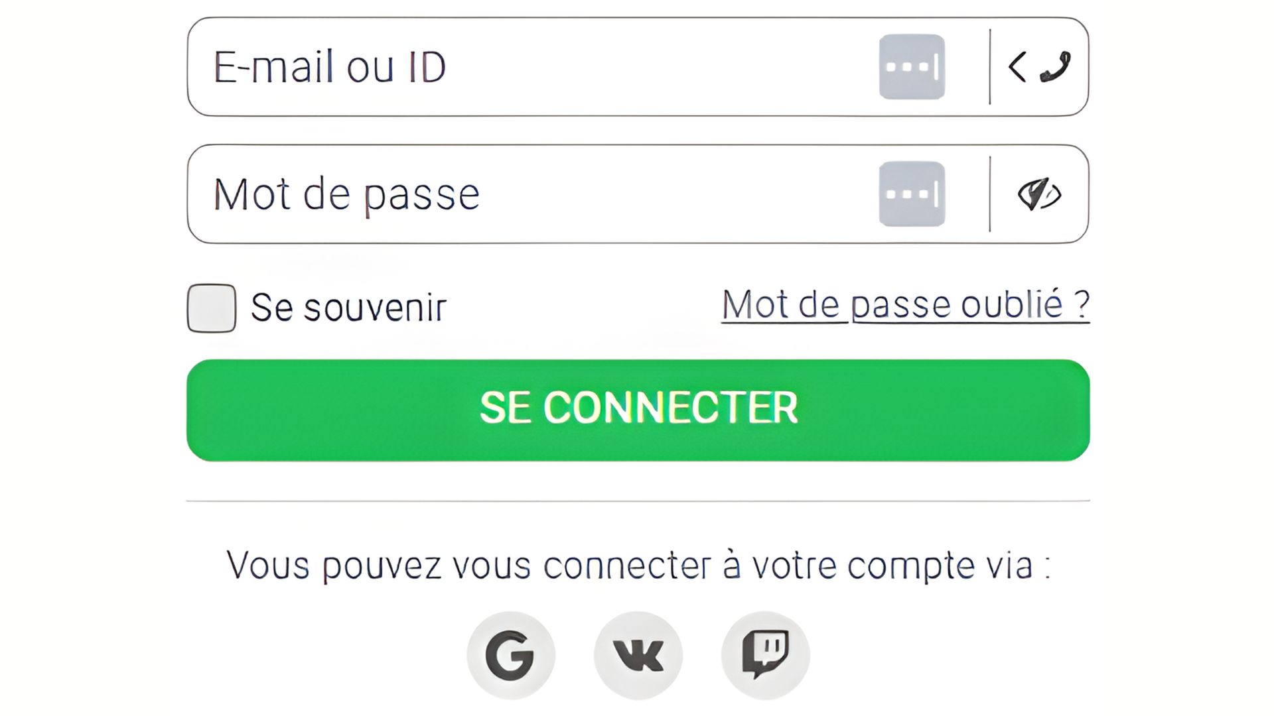
Task: Focus the "E-mail ou ID" input field
Action: pyautogui.click(x=464, y=66)
